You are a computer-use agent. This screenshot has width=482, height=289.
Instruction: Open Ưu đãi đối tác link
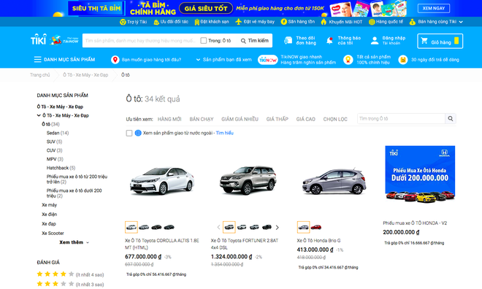click(x=171, y=22)
